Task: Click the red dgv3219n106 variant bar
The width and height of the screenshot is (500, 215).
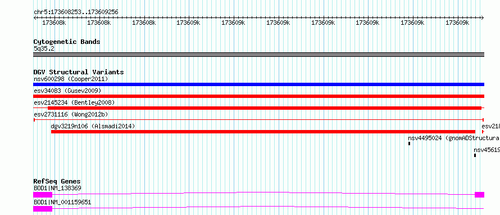Action: point(263,132)
